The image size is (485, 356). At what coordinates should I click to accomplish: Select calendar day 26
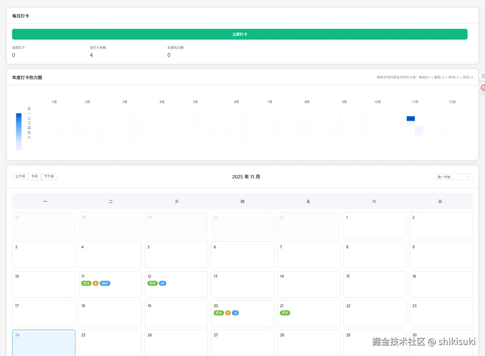(x=176, y=343)
